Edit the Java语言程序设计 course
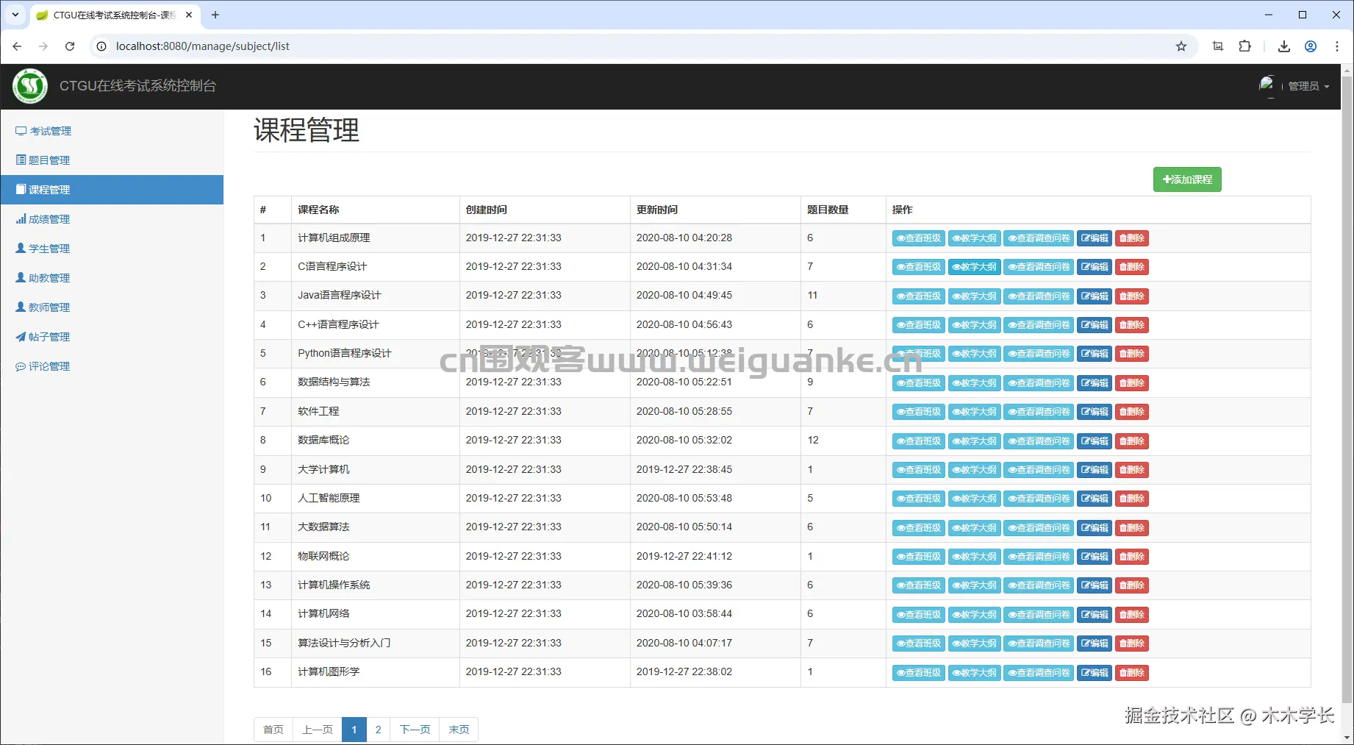Image resolution: width=1354 pixels, height=745 pixels. pos(1095,296)
